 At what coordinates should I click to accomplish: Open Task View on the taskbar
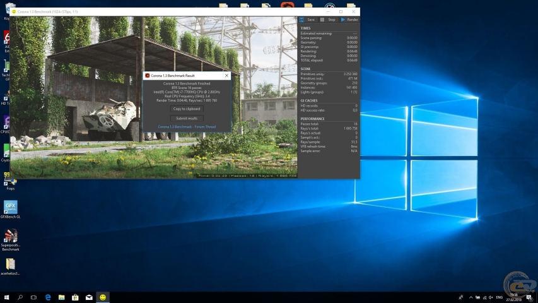click(33, 297)
